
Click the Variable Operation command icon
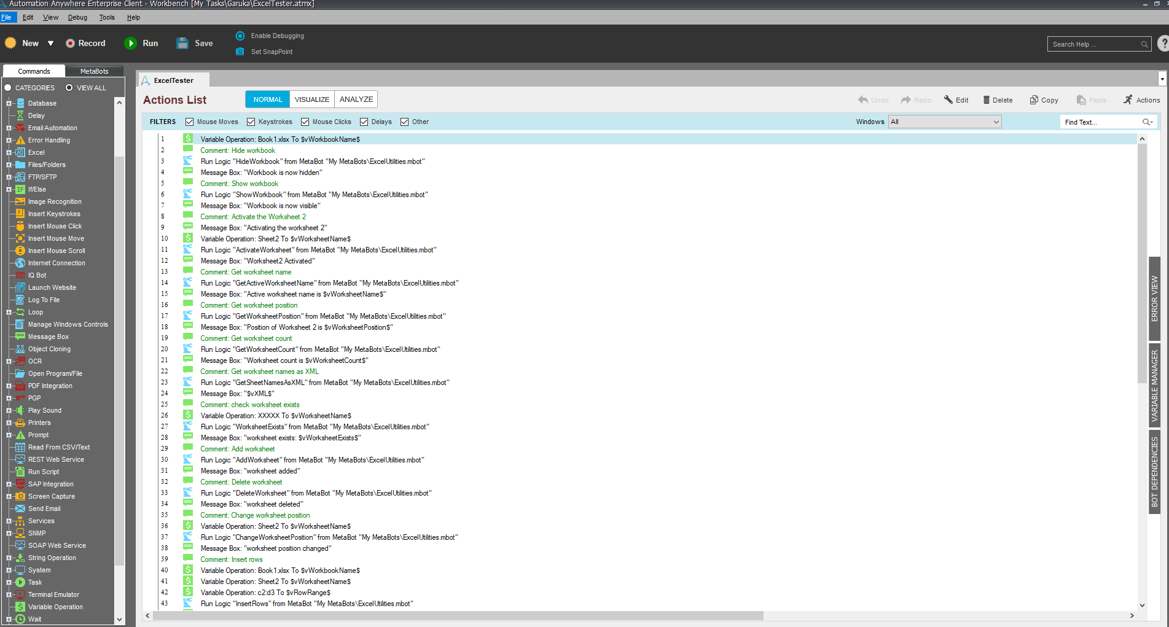[20, 607]
